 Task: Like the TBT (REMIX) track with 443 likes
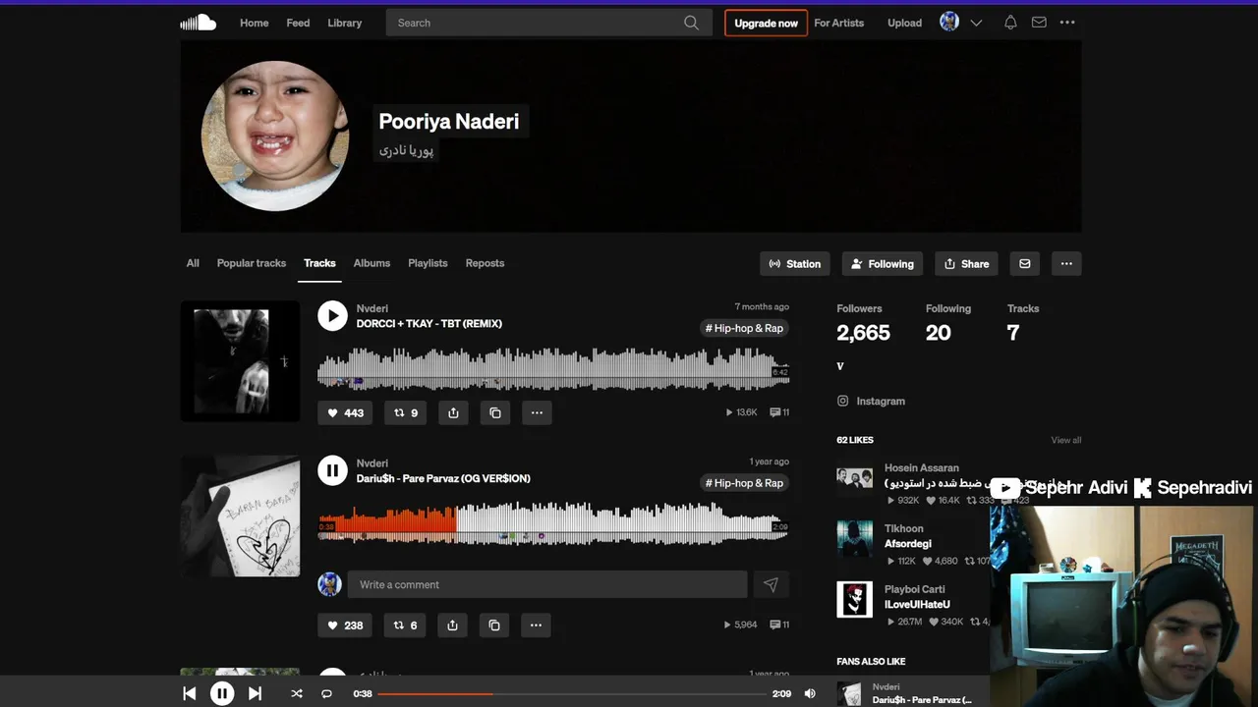point(345,412)
